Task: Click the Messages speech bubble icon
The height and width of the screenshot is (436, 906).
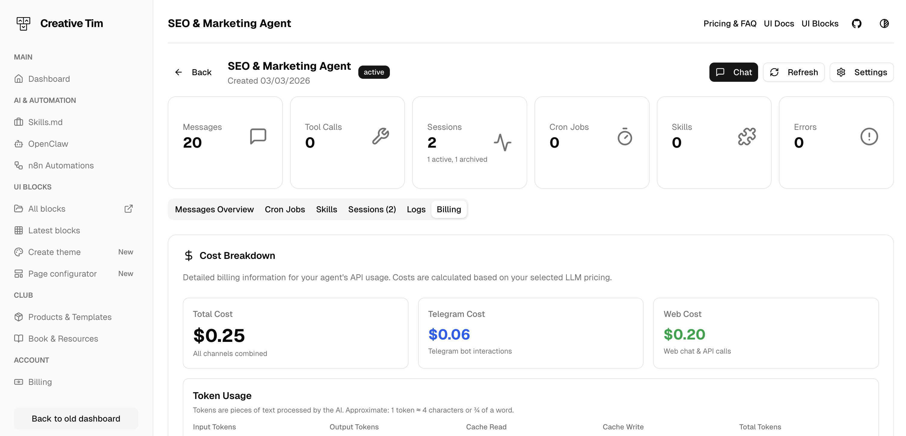Action: [258, 136]
